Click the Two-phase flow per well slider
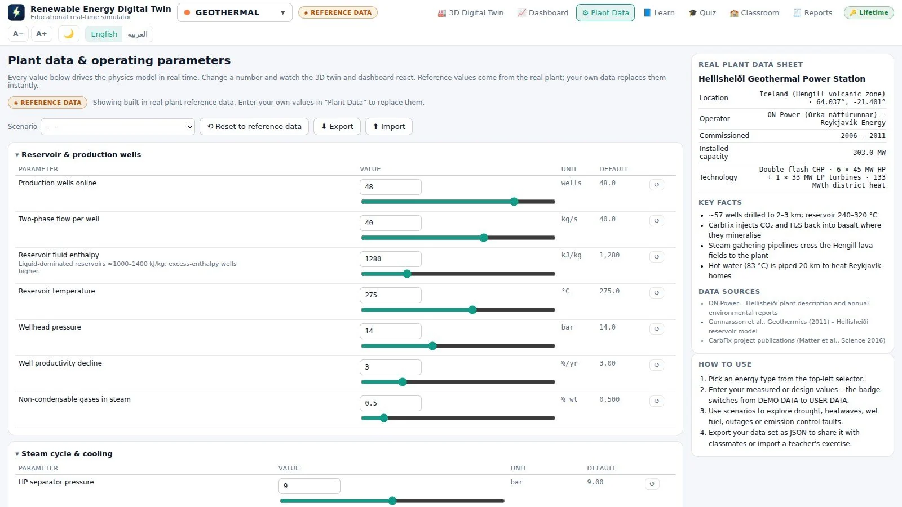 pyautogui.click(x=458, y=238)
